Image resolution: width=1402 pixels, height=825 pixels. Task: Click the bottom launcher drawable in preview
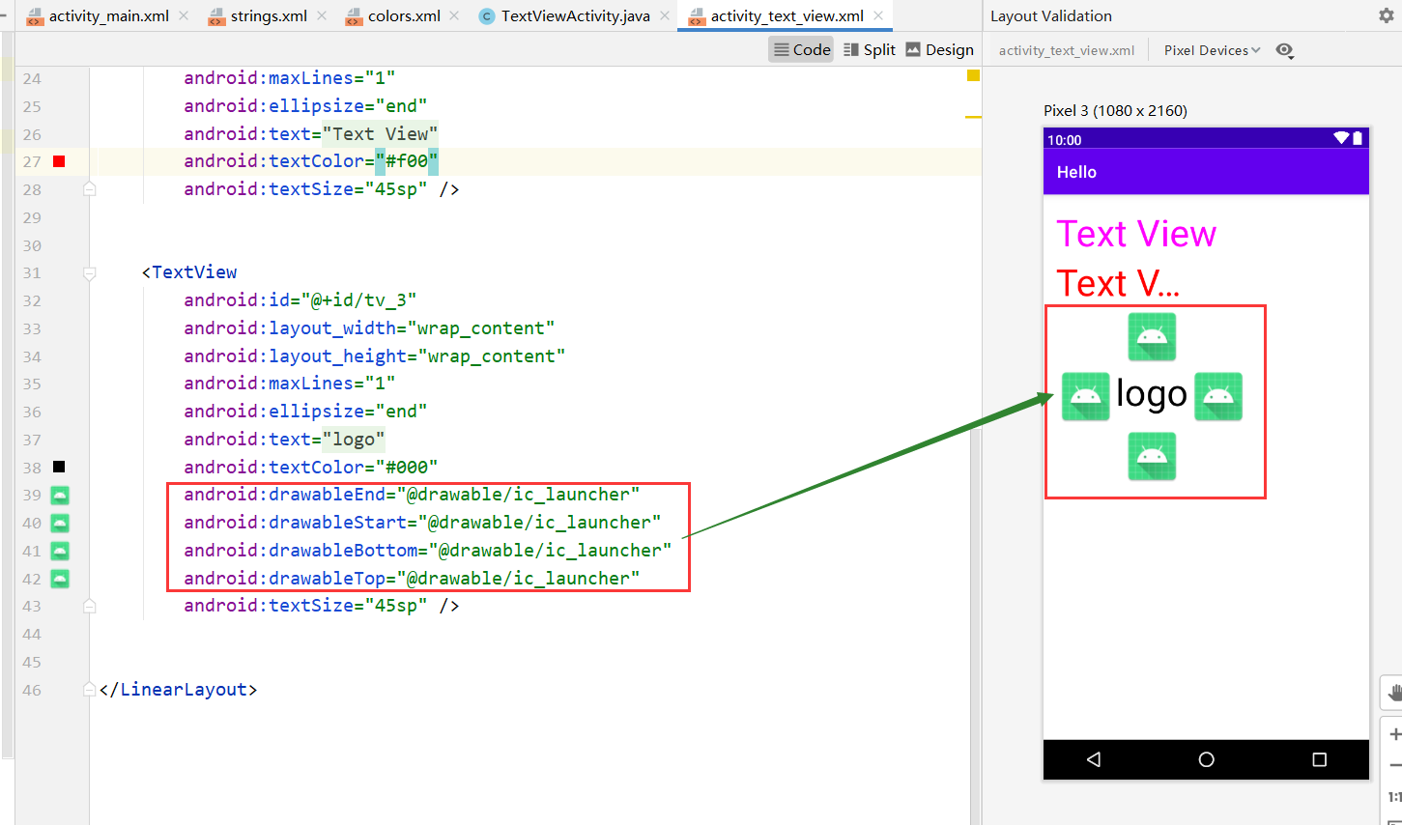(1152, 456)
